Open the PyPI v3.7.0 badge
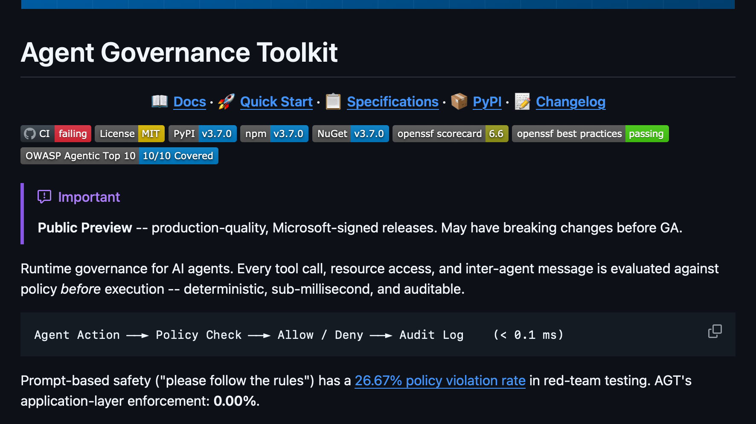 pos(203,134)
